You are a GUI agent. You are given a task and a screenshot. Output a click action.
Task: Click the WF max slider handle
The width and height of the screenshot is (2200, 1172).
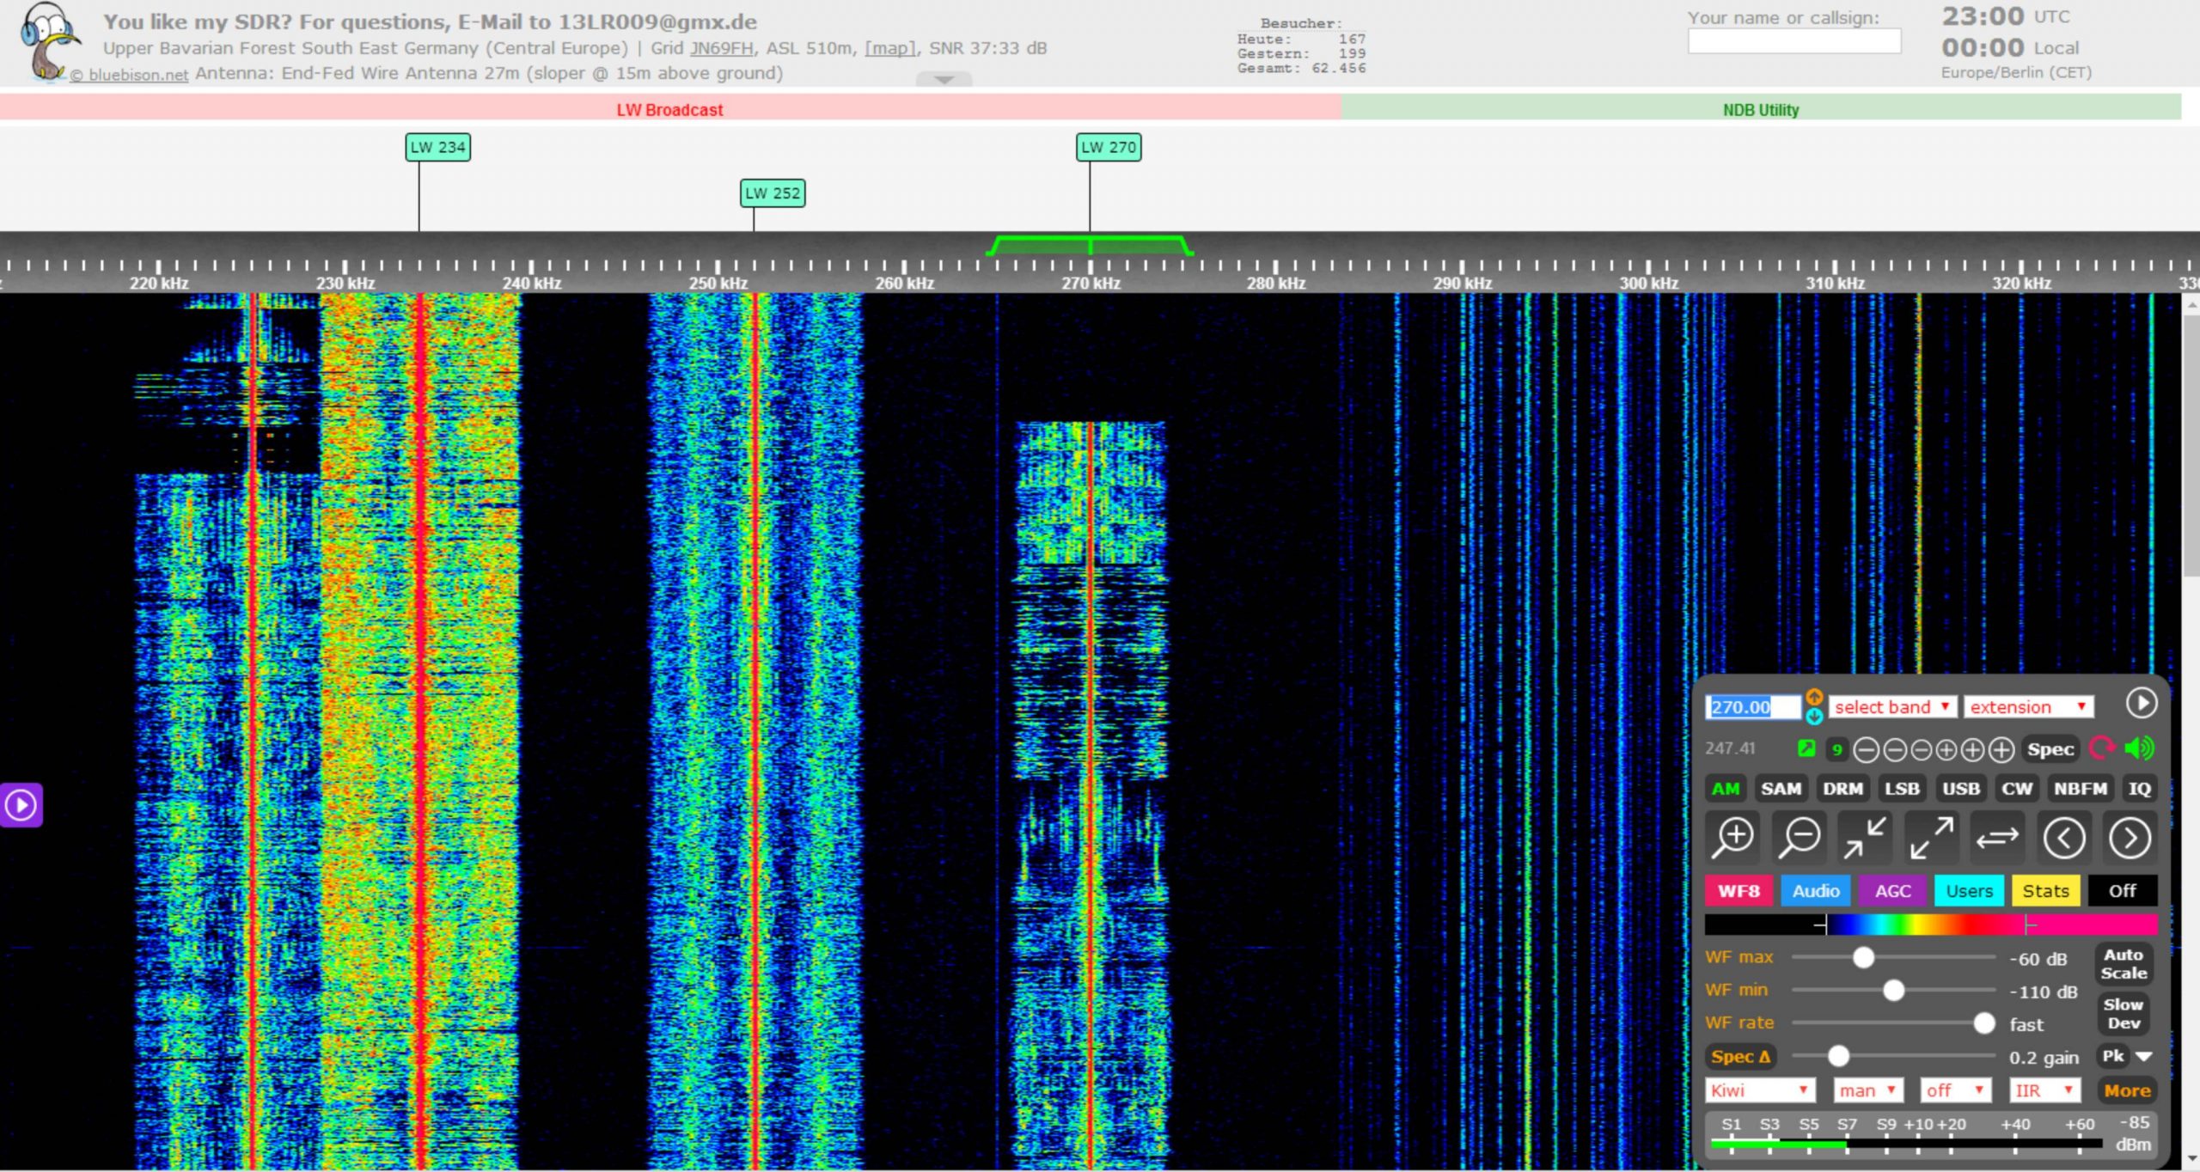[1862, 957]
